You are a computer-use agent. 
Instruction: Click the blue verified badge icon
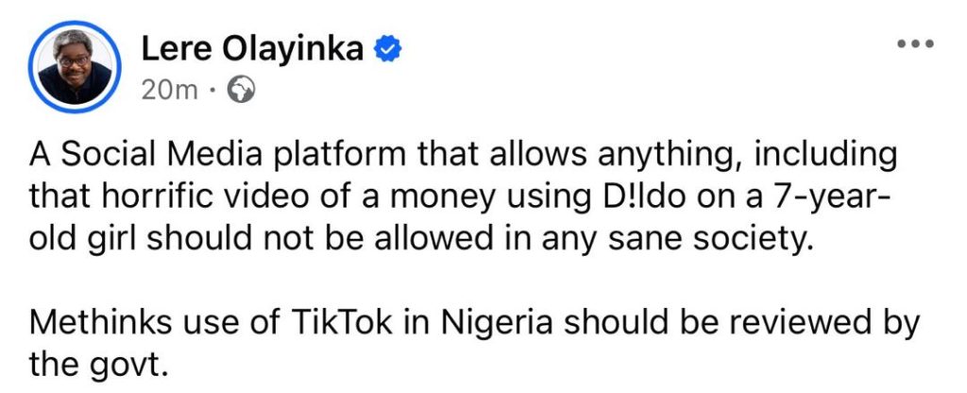coord(388,49)
